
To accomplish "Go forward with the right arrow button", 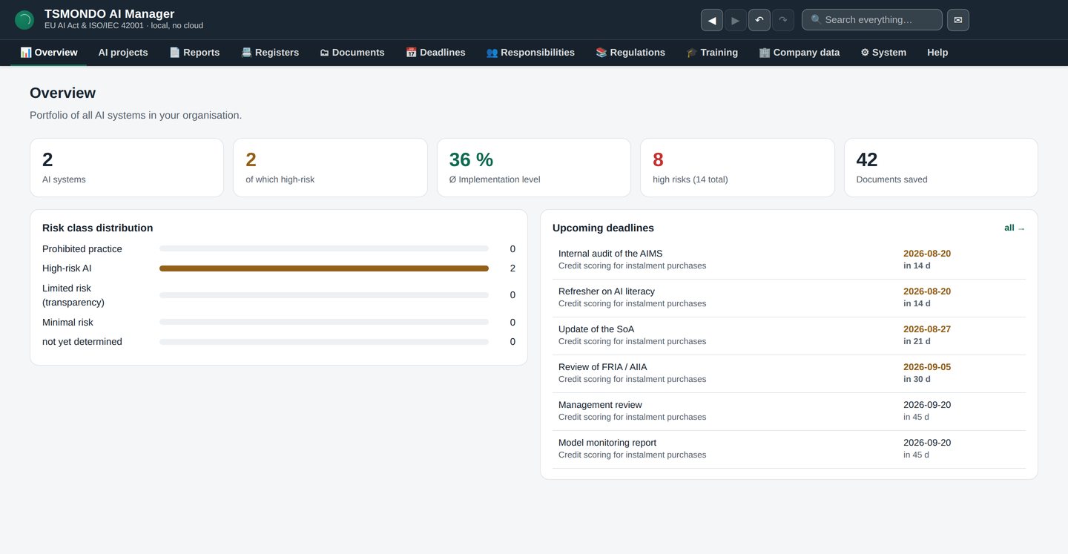I will tap(736, 20).
